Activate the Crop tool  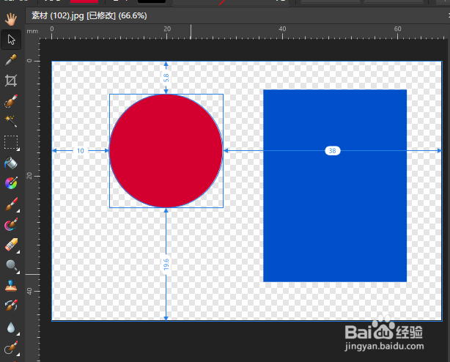11,81
